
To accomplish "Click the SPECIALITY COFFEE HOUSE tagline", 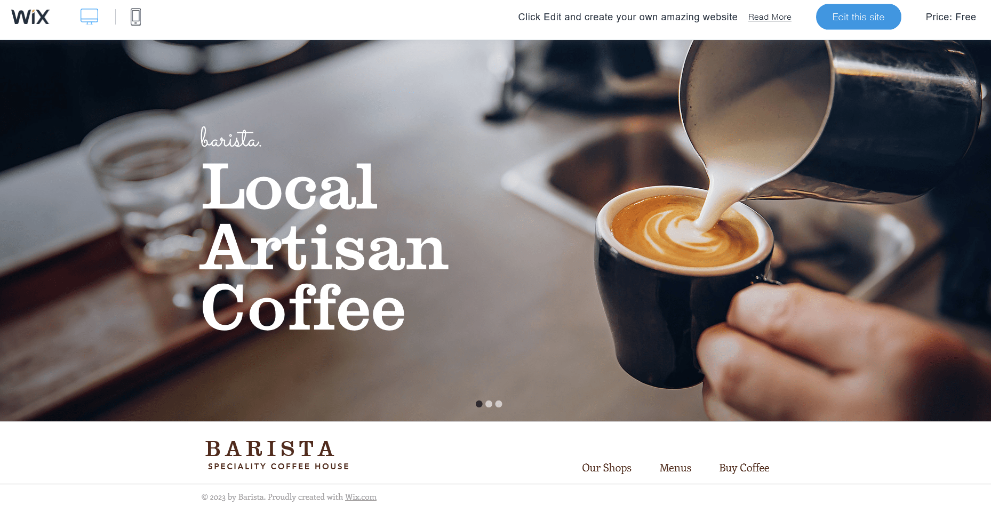I will tap(278, 466).
